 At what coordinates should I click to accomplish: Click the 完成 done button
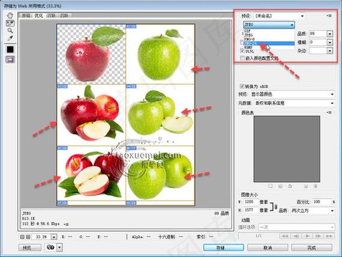pyautogui.click(x=312, y=248)
